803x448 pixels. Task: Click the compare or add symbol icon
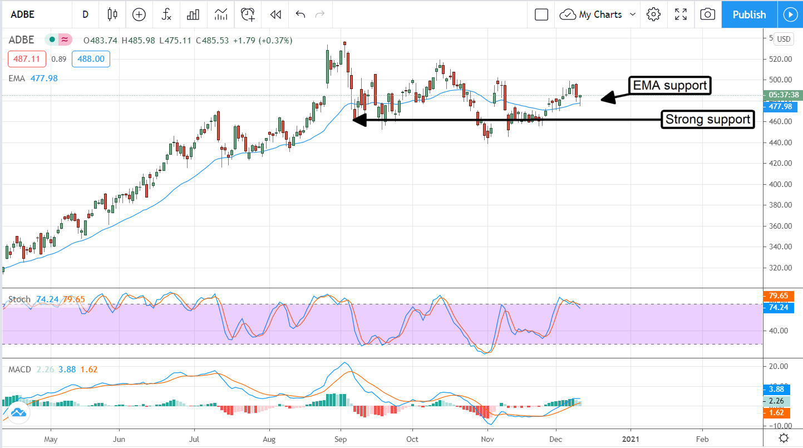139,14
